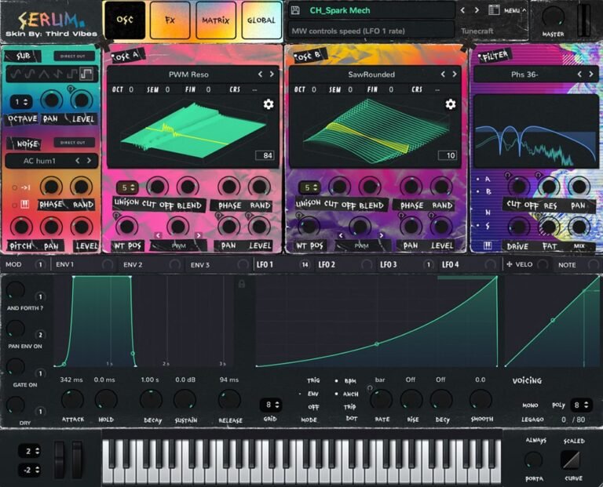Switch to the FX tab
Screen dimensions: 603x487
point(170,20)
